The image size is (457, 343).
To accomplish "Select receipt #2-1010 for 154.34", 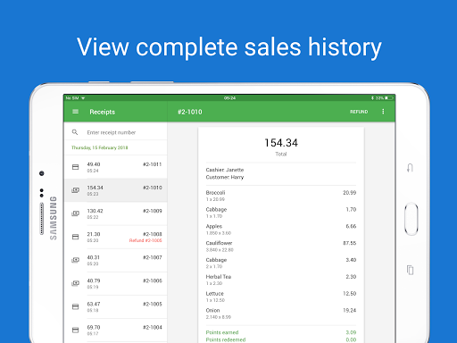I will pos(115,190).
